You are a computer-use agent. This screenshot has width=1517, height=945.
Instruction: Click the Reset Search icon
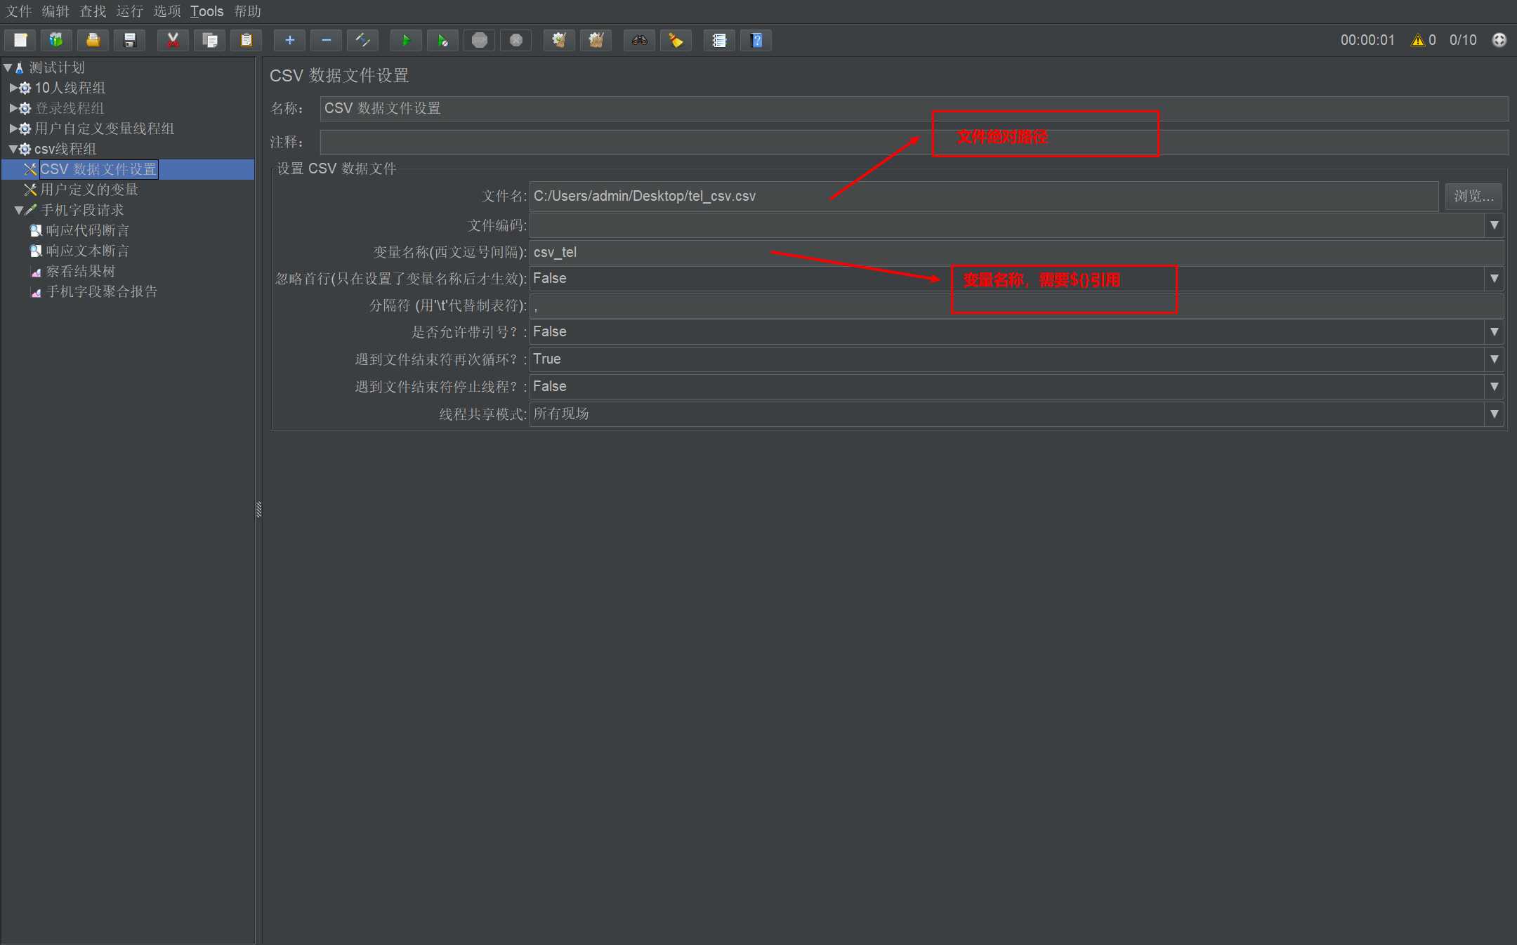[x=676, y=40]
